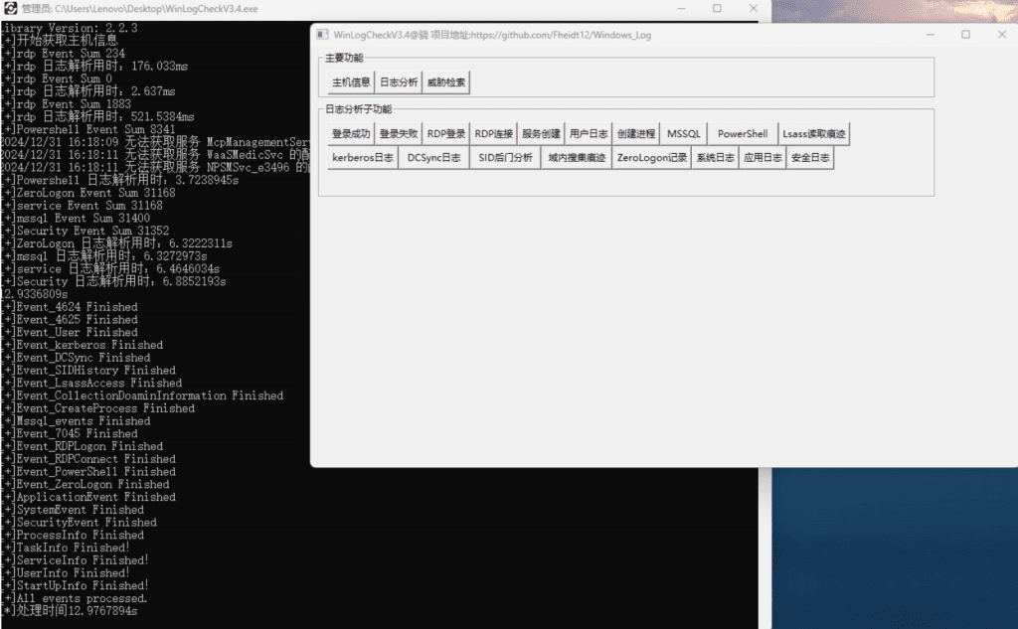Open the 威胁检索 threat search function
This screenshot has width=1018, height=629.
pyautogui.click(x=445, y=82)
